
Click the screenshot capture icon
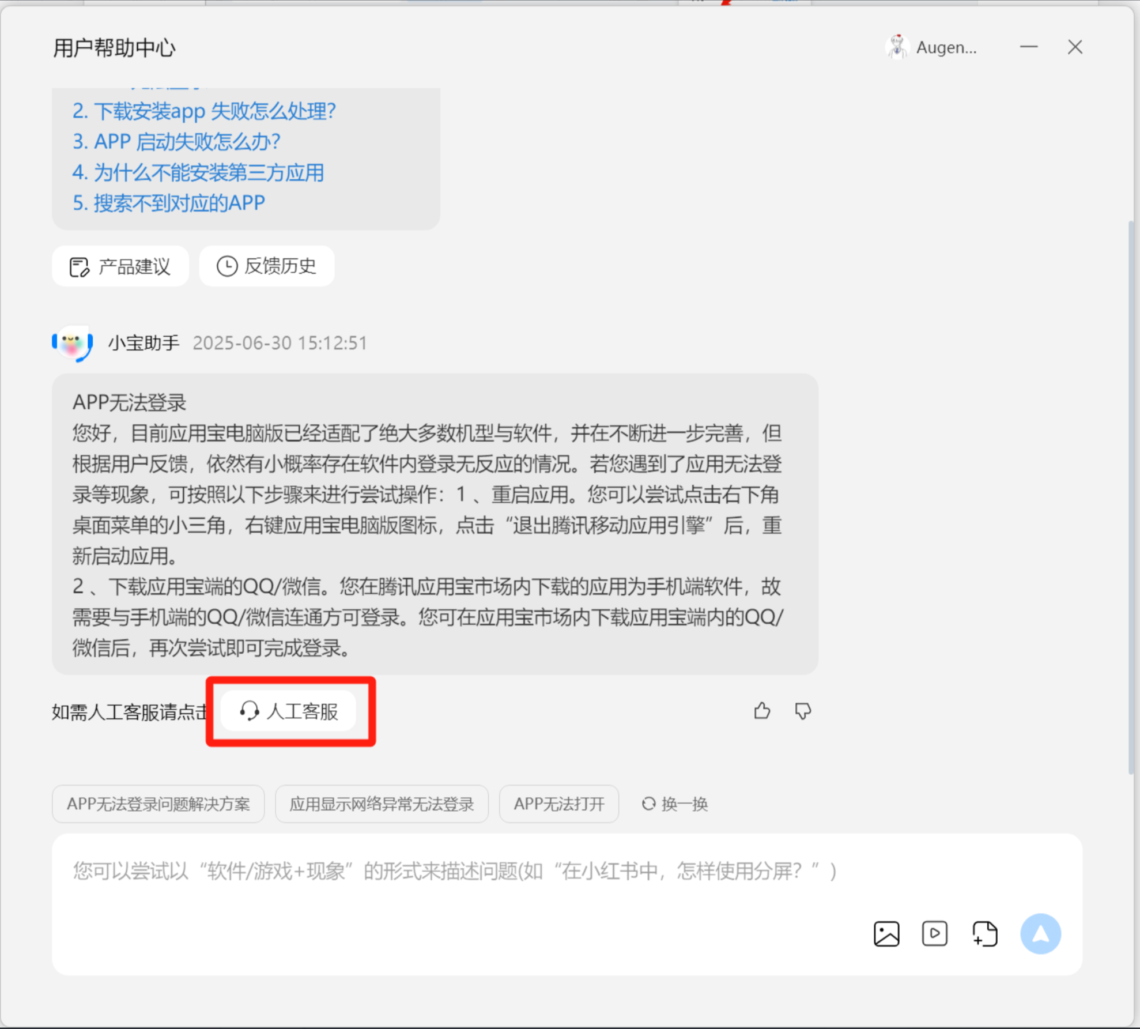984,933
